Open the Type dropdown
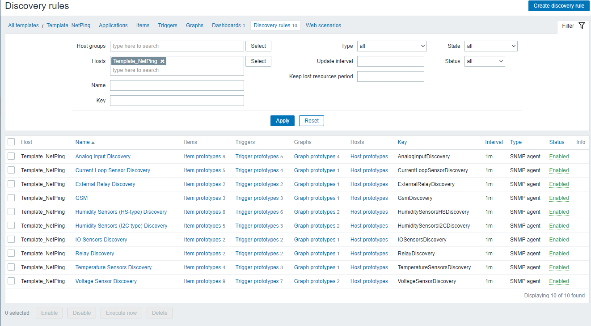The width and height of the screenshot is (591, 326). pyautogui.click(x=392, y=46)
